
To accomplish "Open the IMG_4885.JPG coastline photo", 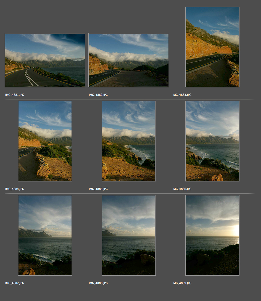I will [128, 141].
